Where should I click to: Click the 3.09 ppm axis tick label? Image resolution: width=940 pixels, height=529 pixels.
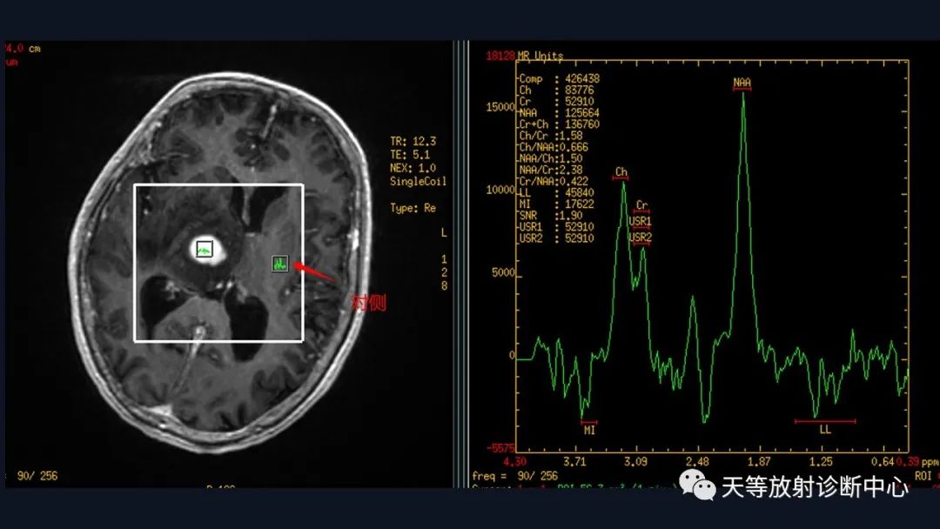click(636, 461)
